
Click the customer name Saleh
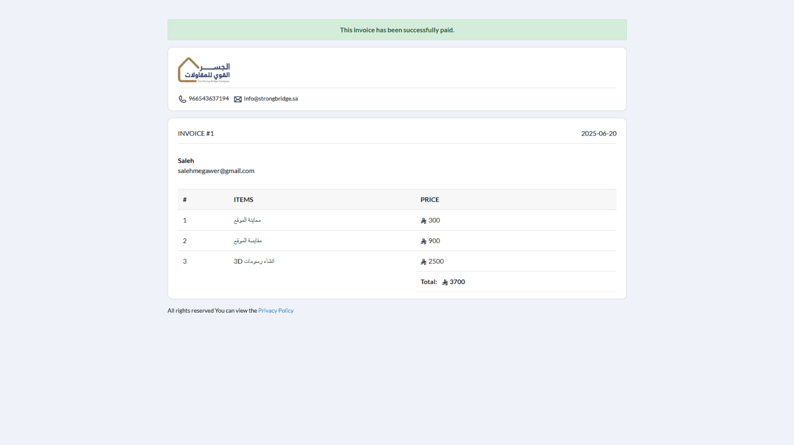(x=186, y=160)
